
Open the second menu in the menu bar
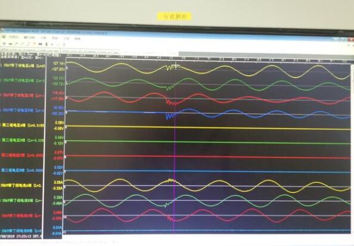(30, 37)
